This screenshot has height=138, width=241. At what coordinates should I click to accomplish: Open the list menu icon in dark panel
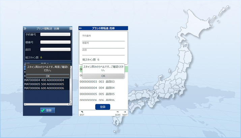(x=70, y=29)
